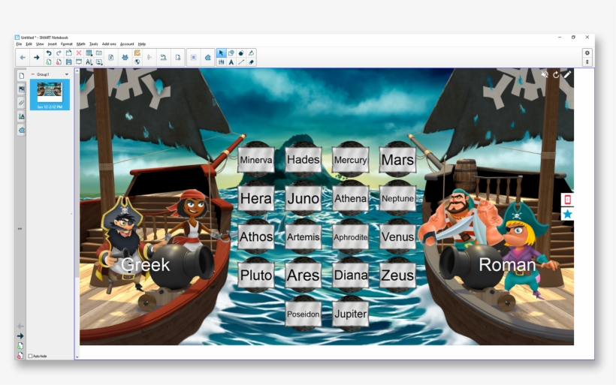Screen dimensions: 616x385
Task: Go to the previous page with the back arrow
Action: tap(23, 57)
